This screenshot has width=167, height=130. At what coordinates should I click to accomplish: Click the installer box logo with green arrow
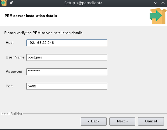pyautogui.click(x=158, y=16)
